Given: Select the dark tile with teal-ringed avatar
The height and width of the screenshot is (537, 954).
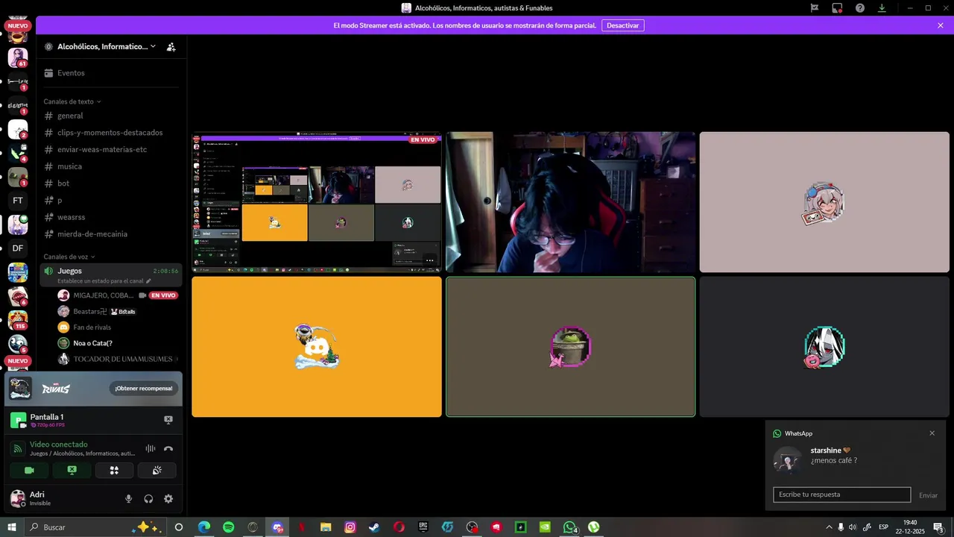Looking at the screenshot, I should [x=824, y=347].
